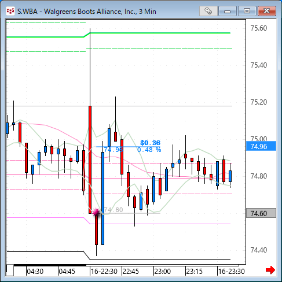The width and height of the screenshot is (282, 282).
Task: Click the 74.80 price scale value
Action: click(259, 176)
